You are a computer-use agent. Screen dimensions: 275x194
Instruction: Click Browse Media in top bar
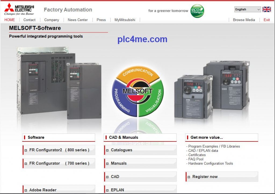pyautogui.click(x=244, y=20)
